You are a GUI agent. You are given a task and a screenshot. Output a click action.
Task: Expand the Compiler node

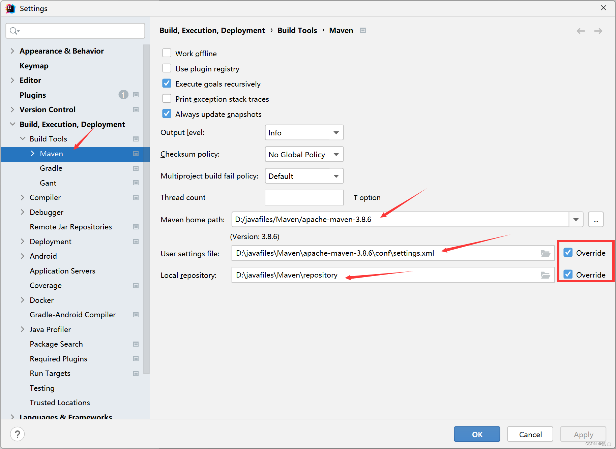click(23, 197)
